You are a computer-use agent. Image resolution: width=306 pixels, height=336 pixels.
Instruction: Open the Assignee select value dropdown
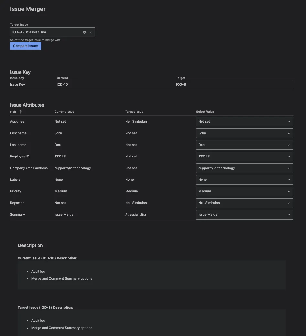click(x=245, y=122)
